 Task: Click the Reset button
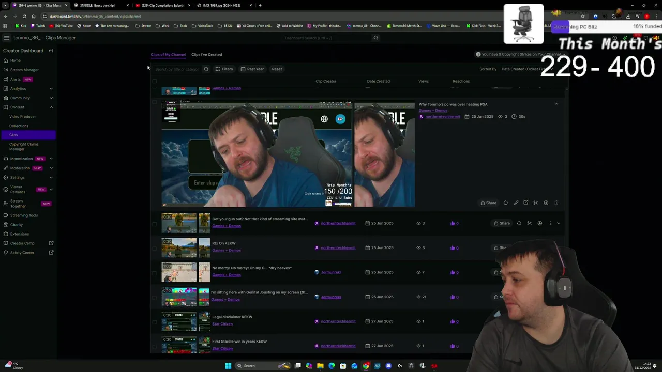[x=277, y=69]
